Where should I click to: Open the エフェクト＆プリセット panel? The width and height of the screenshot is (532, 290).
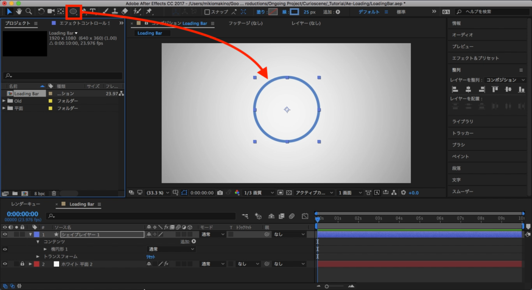(x=475, y=58)
